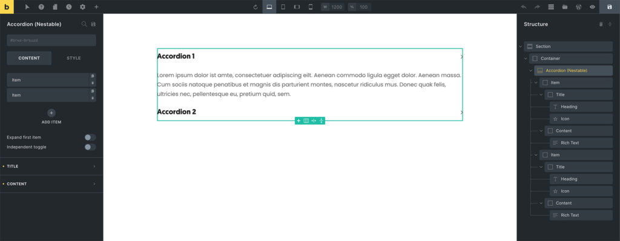This screenshot has width=620, height=241.
Task: Open the revision history clock icon
Action: 69,7
